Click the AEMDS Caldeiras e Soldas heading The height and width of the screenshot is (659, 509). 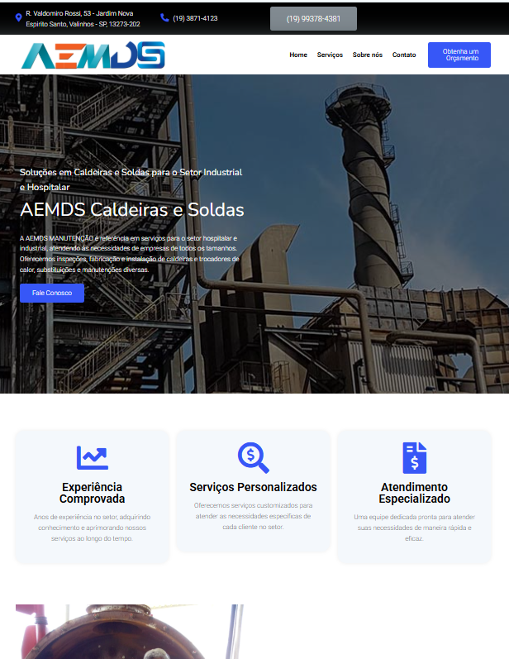132,210
